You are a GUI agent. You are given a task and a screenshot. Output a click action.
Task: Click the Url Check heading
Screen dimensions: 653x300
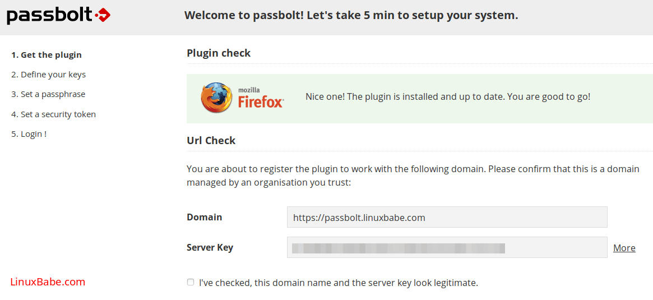(211, 141)
